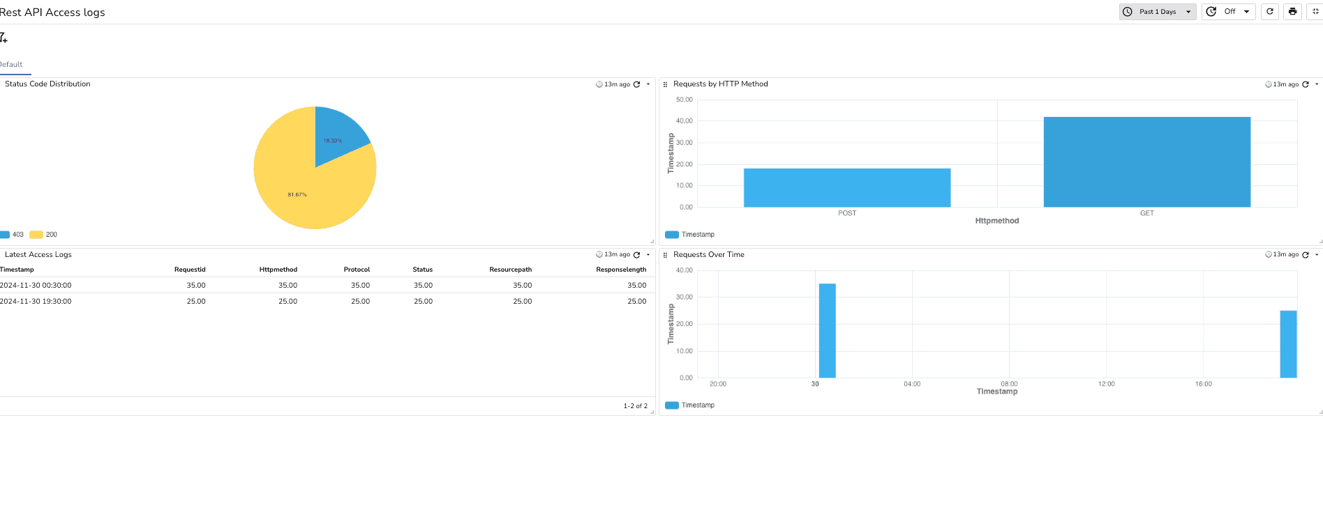1323x505 pixels.
Task: Refresh the Latest Access Logs panel
Action: click(636, 255)
